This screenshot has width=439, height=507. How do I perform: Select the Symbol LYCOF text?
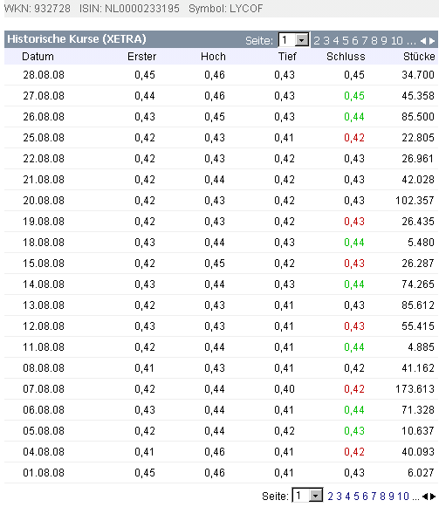point(225,9)
